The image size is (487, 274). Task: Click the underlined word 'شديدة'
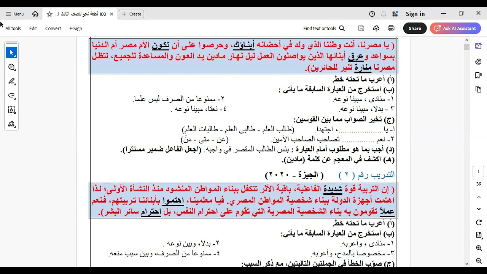333,189
